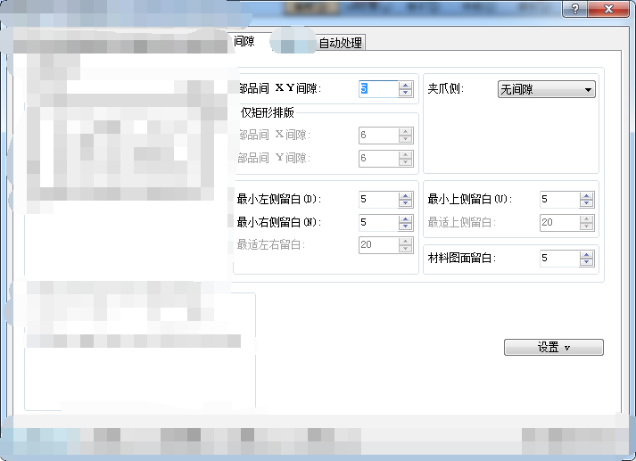Decrease 最小右侧留白 with down arrow
This screenshot has height=461, width=636.
405,226
